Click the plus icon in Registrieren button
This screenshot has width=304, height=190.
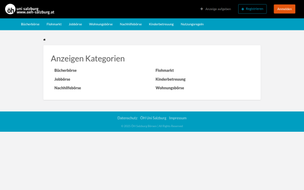coord(243,9)
